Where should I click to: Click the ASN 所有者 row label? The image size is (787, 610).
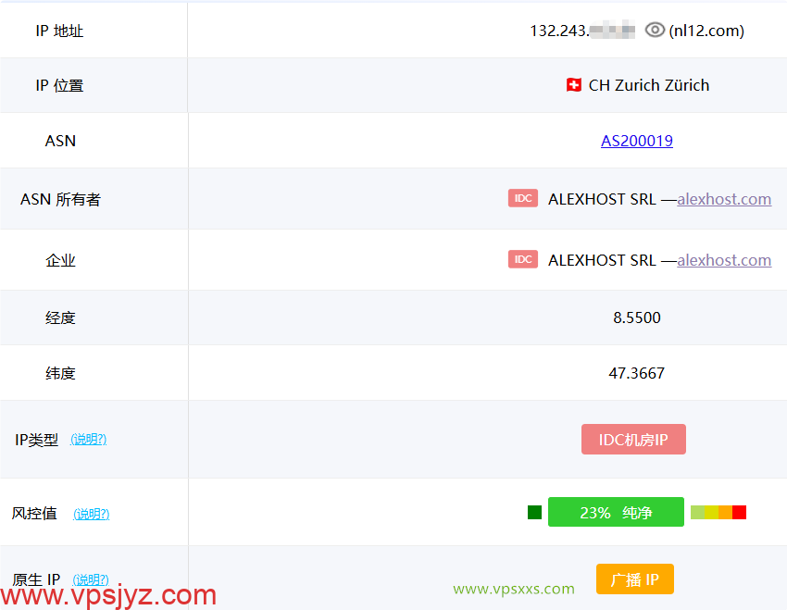click(60, 199)
